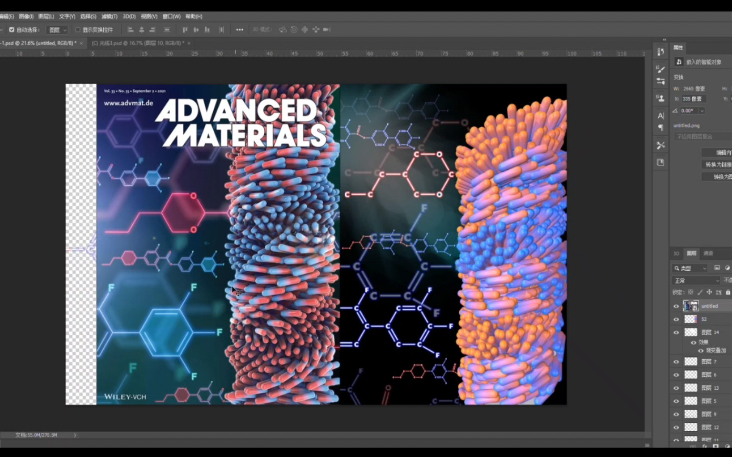Click align right edges icon
The image size is (732, 457).
[152, 30]
